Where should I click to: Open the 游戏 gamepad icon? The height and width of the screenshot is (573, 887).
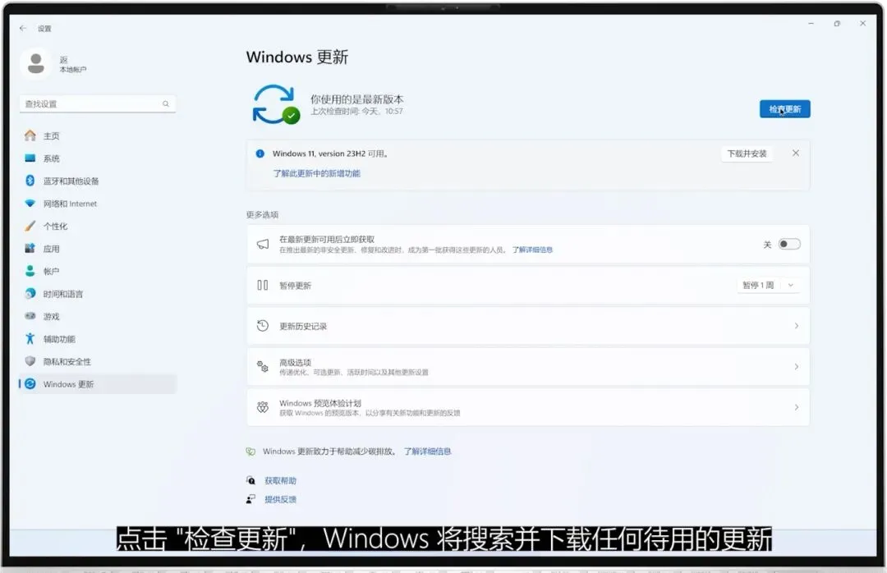coord(30,316)
